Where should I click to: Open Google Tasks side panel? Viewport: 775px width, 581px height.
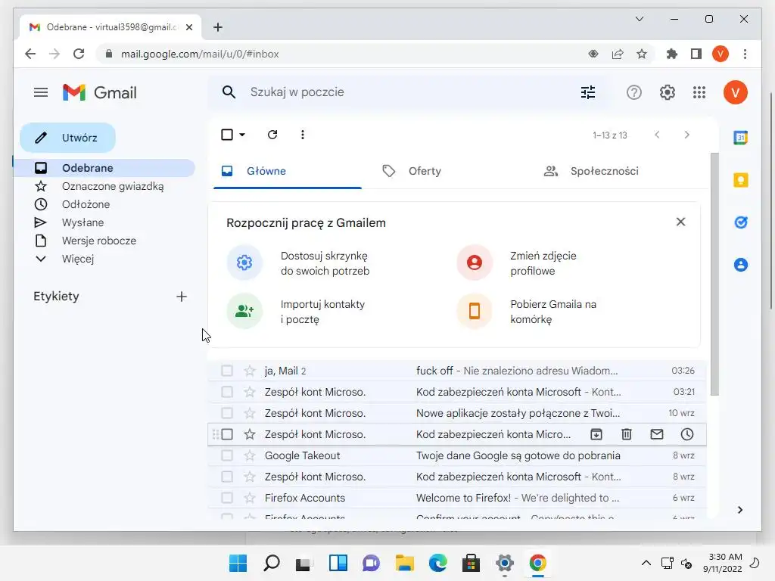click(x=740, y=222)
